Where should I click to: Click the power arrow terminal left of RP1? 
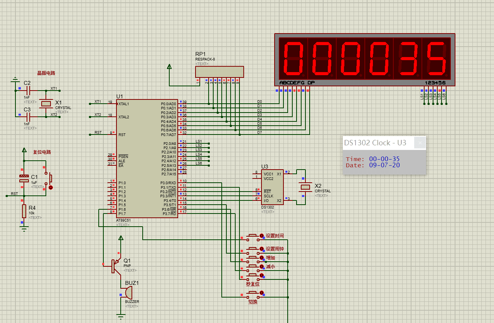[x=169, y=67]
